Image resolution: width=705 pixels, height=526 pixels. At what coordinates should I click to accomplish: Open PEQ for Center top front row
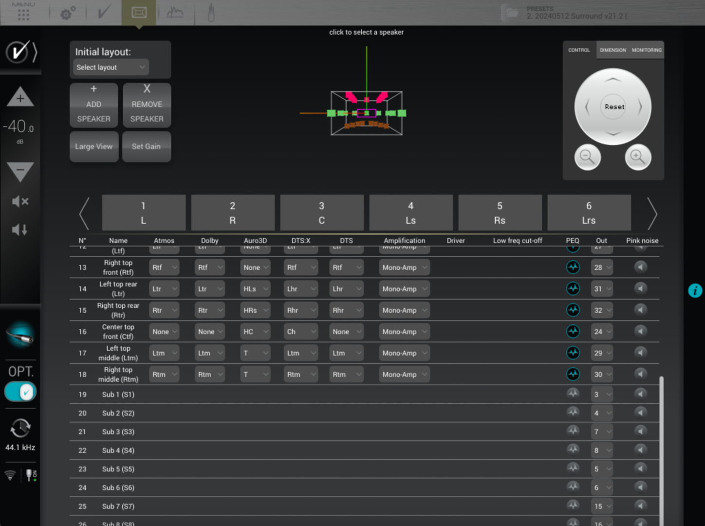click(x=573, y=332)
